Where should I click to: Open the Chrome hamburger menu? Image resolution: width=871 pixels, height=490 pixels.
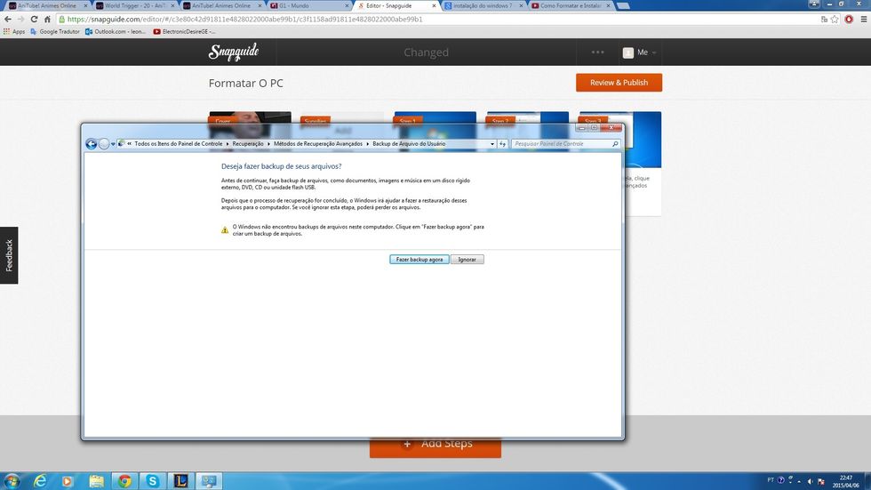pyautogui.click(x=864, y=19)
